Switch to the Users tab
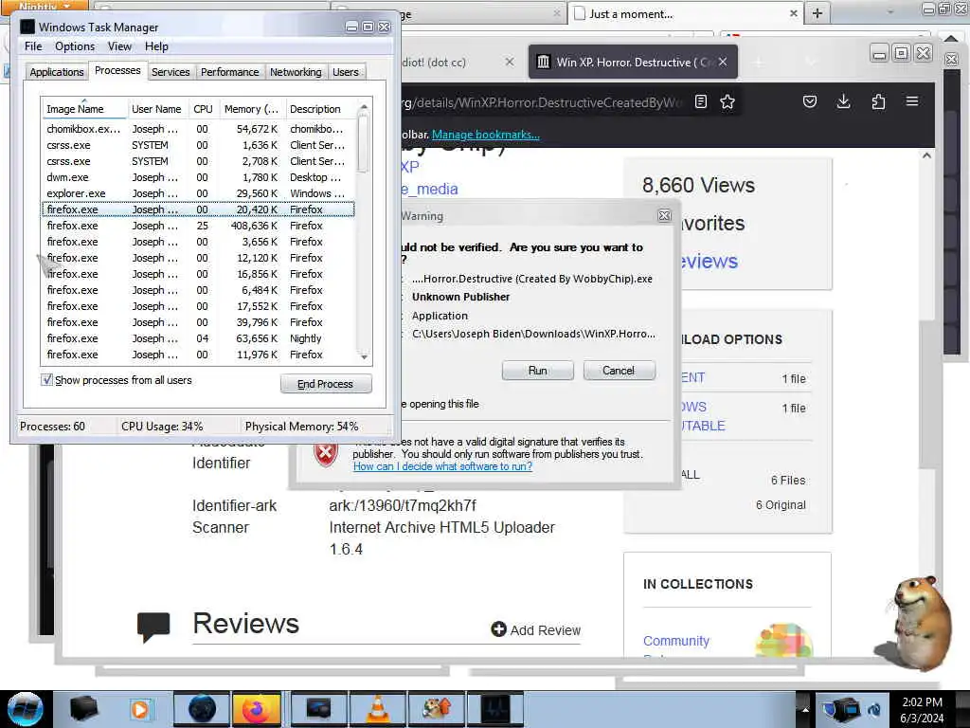The image size is (970, 728). [x=345, y=72]
